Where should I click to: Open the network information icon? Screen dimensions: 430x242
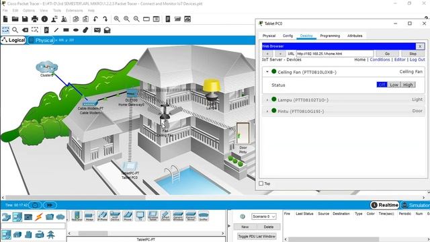[45, 19]
